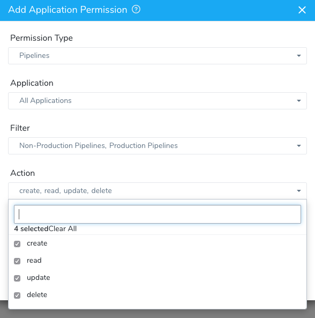Open the Permission Type dropdown arrow
315x318 pixels.
(298, 56)
